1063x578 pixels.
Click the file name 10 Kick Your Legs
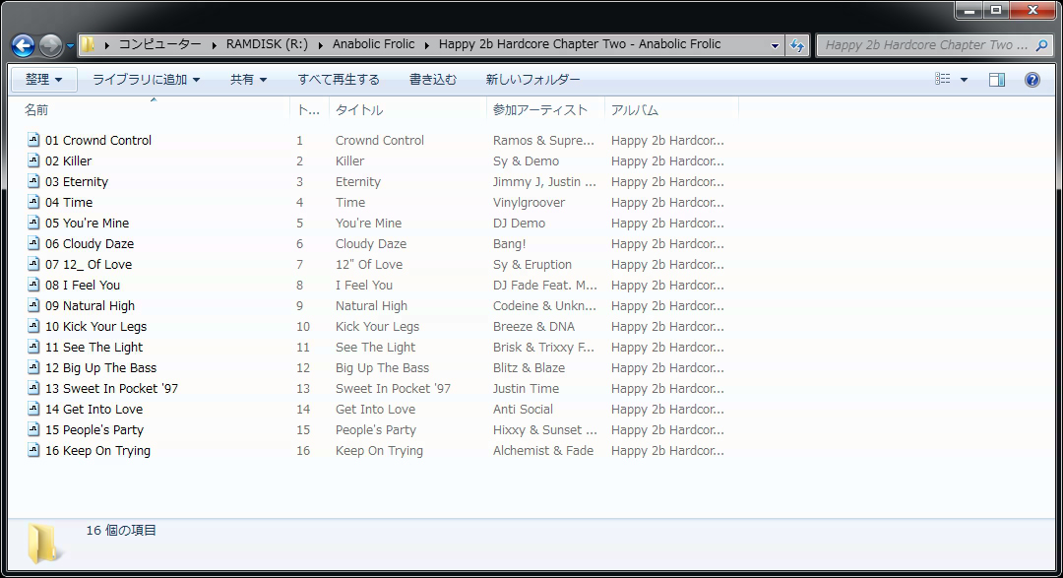coord(95,326)
